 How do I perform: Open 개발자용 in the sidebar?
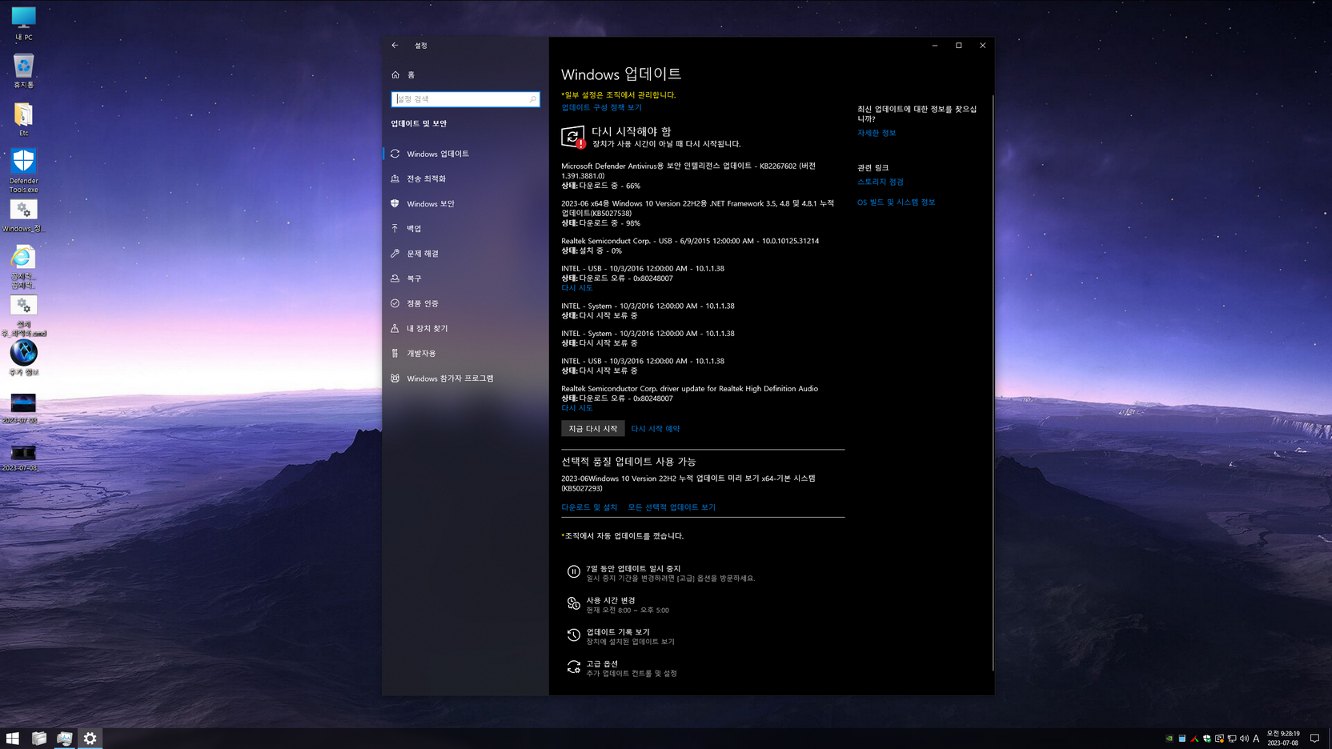465,353
